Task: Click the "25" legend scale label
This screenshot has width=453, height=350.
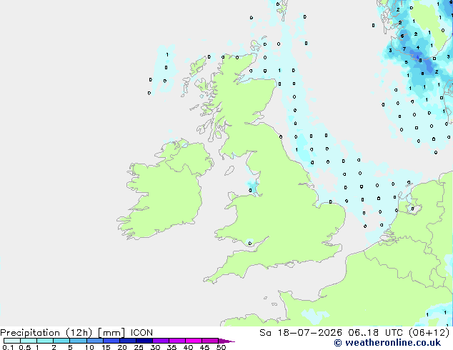Action: (x=139, y=347)
